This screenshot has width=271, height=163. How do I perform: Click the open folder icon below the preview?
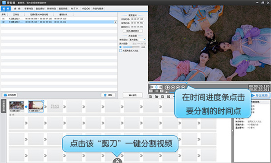pos(157,97)
